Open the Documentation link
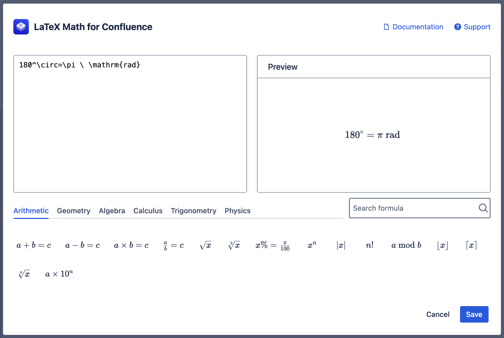Screen dimensions: 504x338 (x=413, y=27)
